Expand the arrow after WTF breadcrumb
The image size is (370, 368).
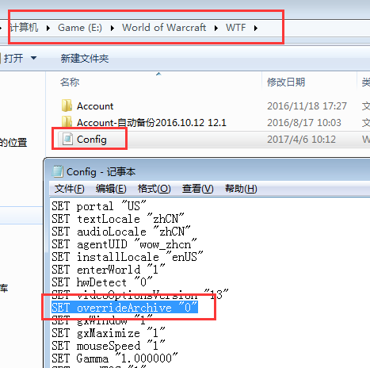click(255, 28)
